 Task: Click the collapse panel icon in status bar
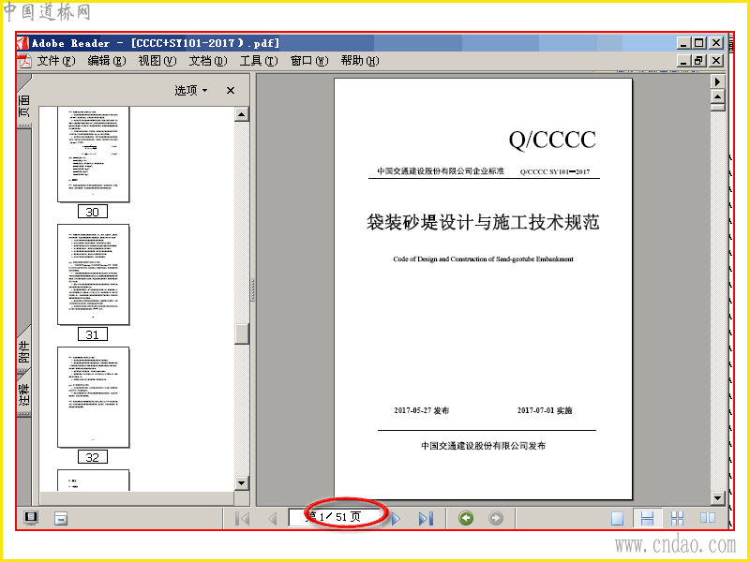[61, 518]
